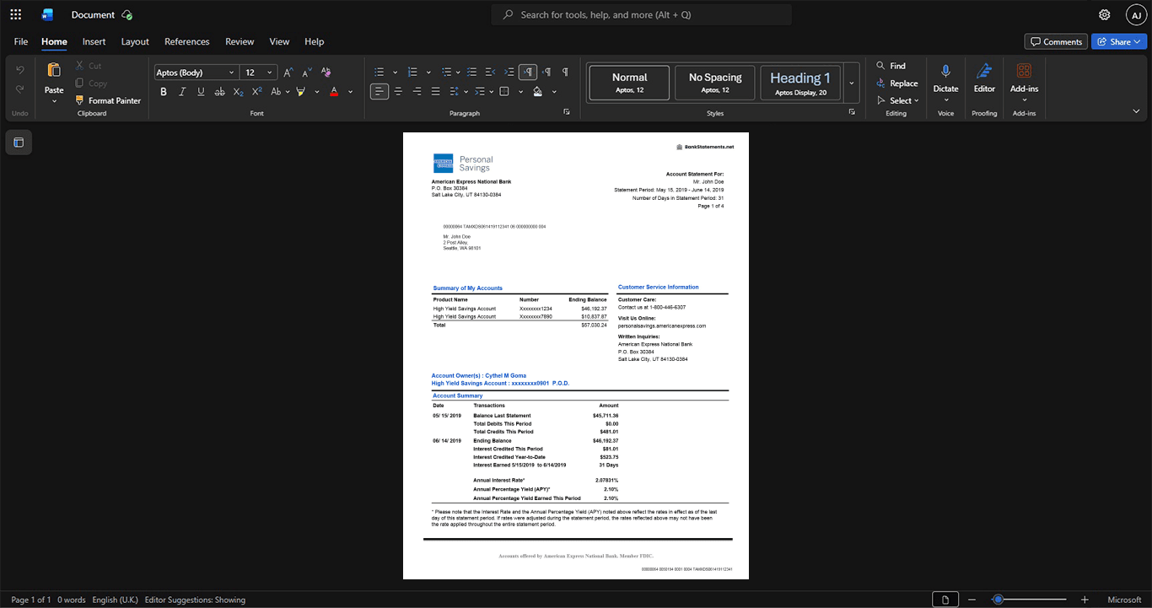Click the Undo arrow icon
The image size is (1152, 608).
point(19,70)
